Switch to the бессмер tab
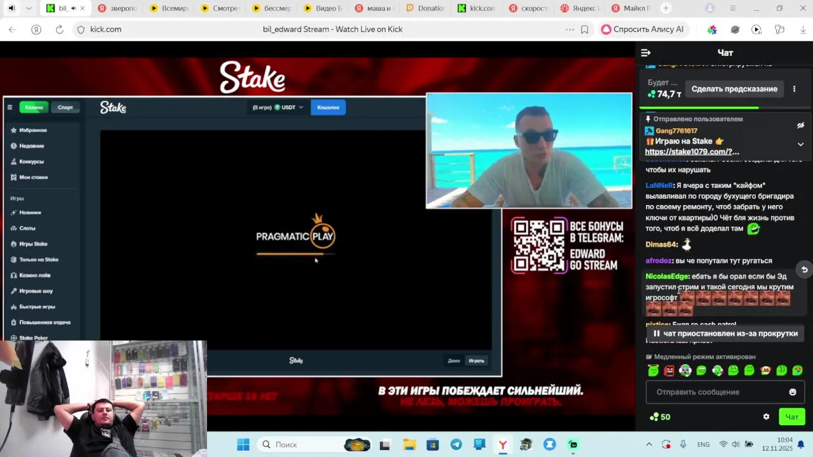 click(x=271, y=8)
